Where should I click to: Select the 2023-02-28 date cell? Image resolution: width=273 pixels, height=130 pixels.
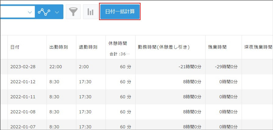[23, 67]
